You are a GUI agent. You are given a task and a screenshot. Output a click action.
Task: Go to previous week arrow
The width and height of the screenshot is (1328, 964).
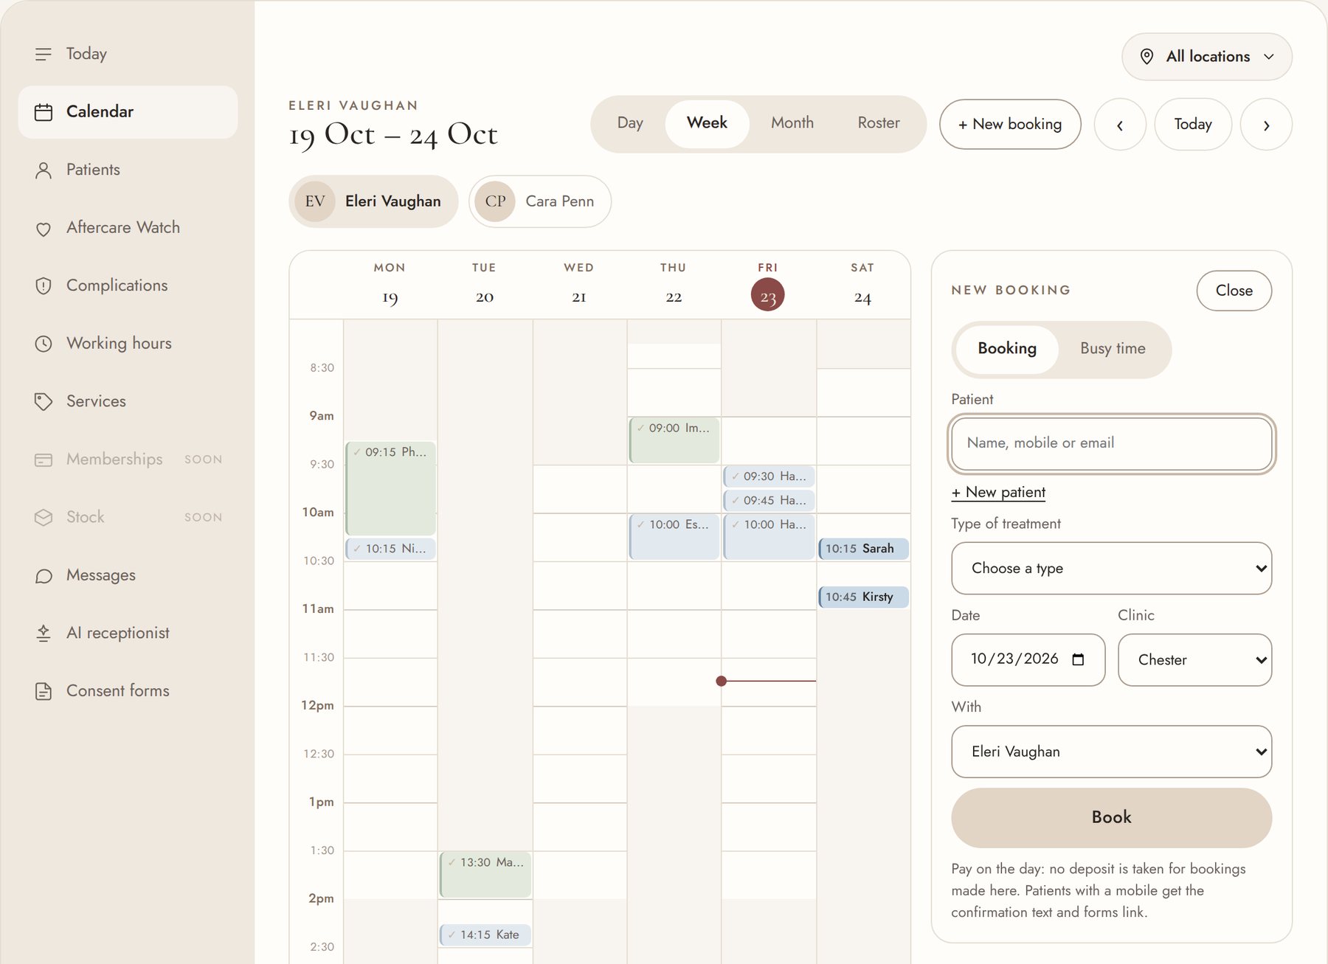pos(1120,125)
